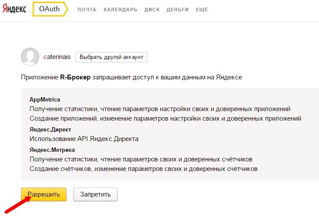The image size is (319, 223).
Task: Expand the Ещё menu
Action: [202, 10]
